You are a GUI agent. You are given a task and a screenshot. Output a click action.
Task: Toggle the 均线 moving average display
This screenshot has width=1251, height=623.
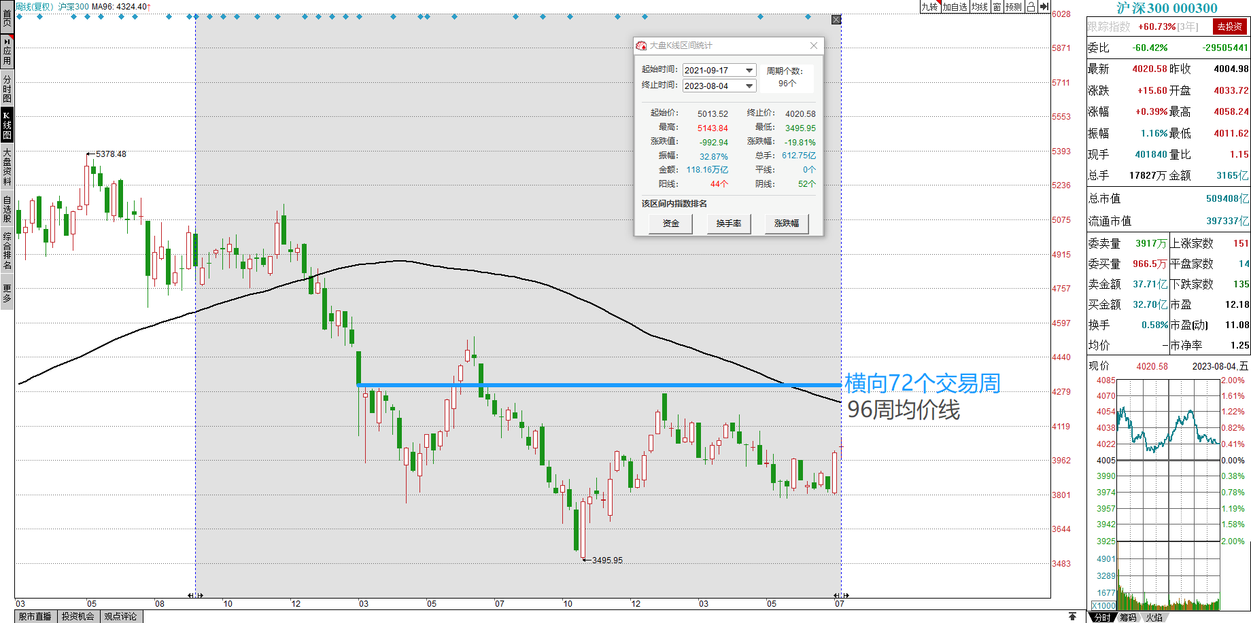(979, 7)
